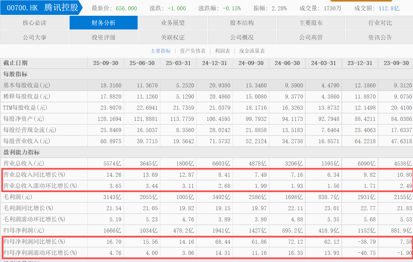Open the 资讯公告 tab
The width and height of the screenshot is (413, 262).
[x=380, y=37]
